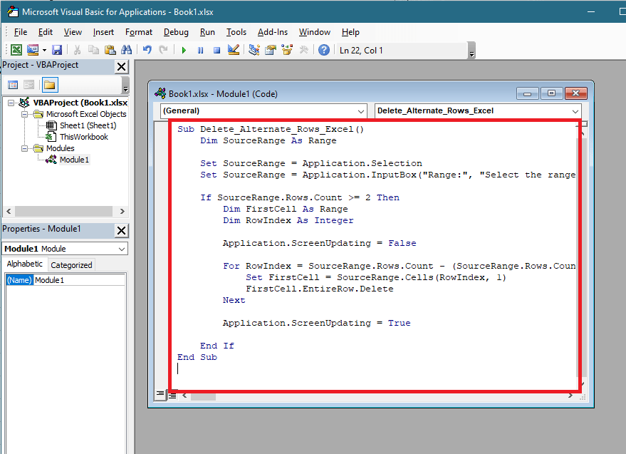Click the Reset stop icon
The image size is (626, 454).
pos(217,51)
